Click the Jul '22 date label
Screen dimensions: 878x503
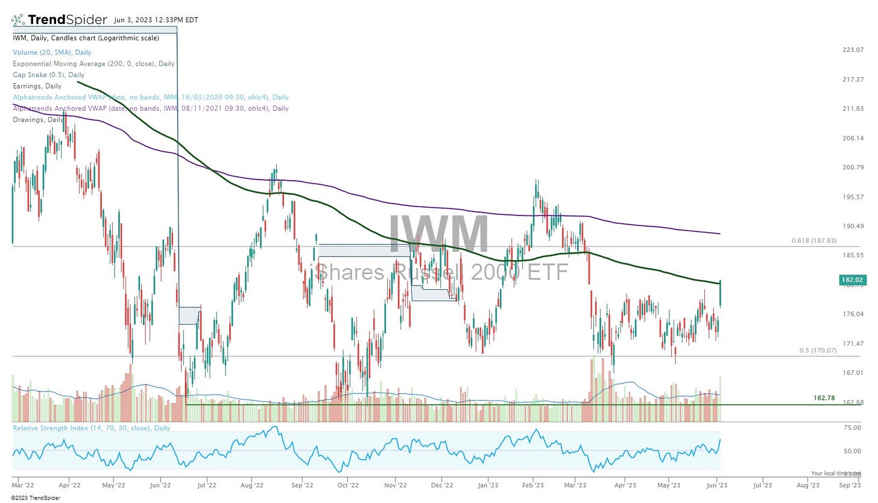click(x=207, y=484)
